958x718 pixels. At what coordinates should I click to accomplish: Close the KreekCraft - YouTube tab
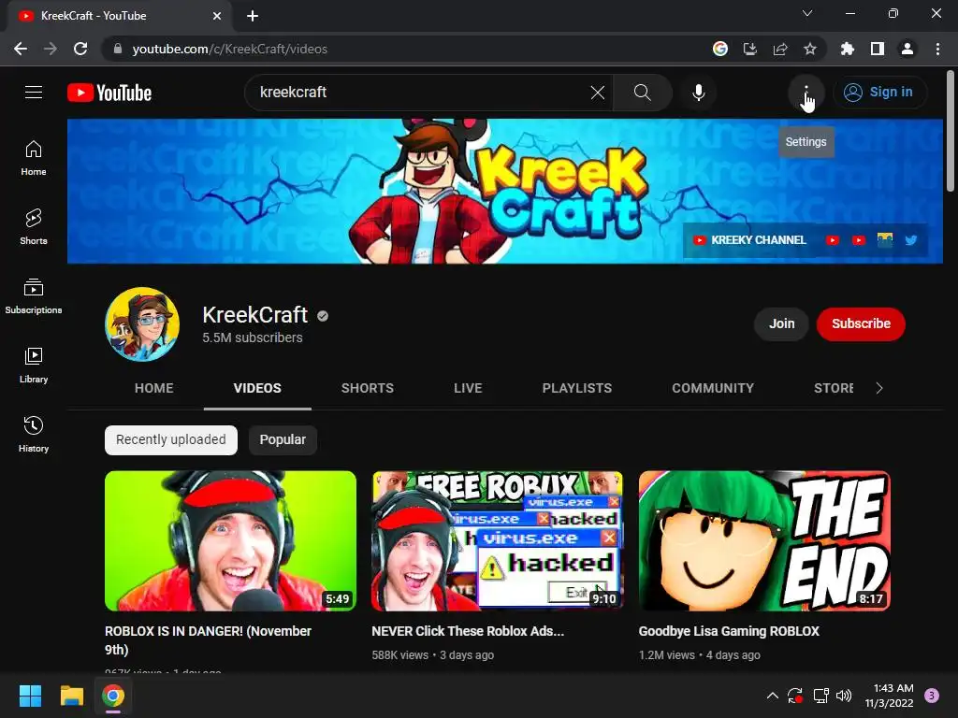coord(217,16)
